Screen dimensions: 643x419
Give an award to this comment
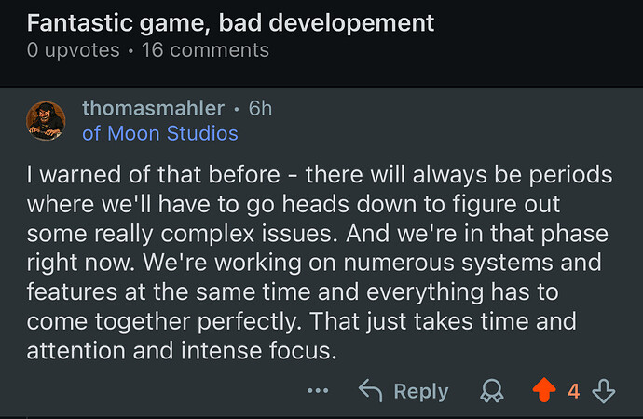(x=490, y=391)
